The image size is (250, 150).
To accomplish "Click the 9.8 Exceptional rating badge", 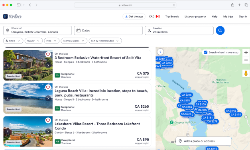I will tap(57, 141).
